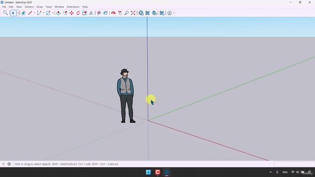Viewport: 315px width, 177px height.
Task: Open the Camera menu
Action: coord(29,7)
